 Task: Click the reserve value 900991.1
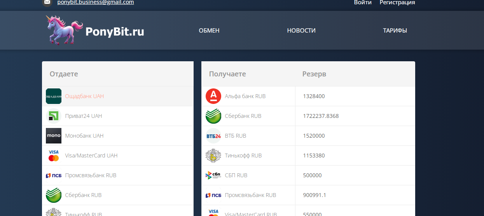[x=315, y=195]
